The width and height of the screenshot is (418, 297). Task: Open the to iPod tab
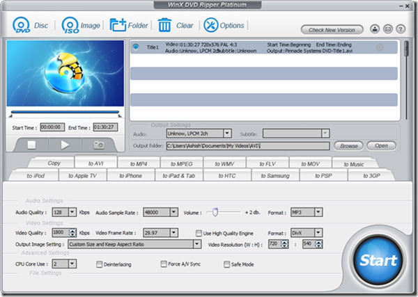pos(36,176)
